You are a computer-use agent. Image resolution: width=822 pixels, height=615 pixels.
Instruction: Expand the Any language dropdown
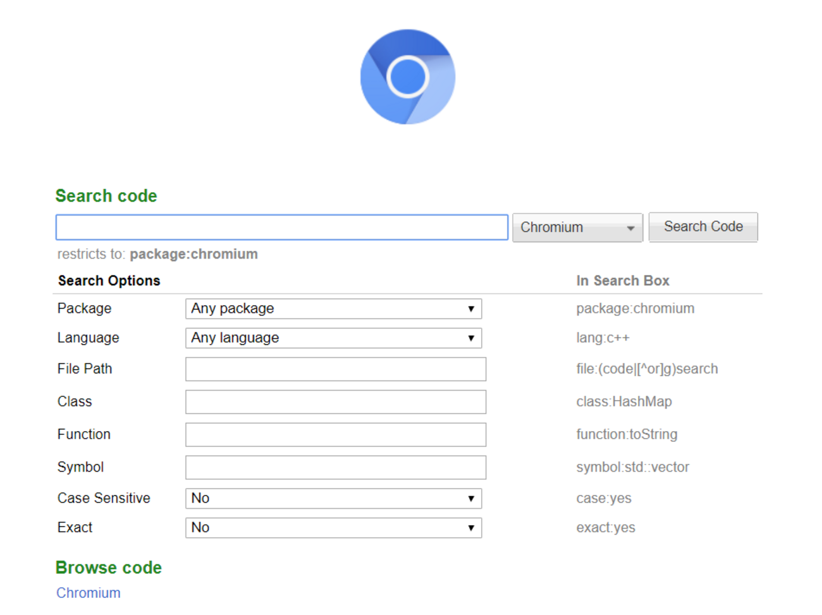coord(333,338)
